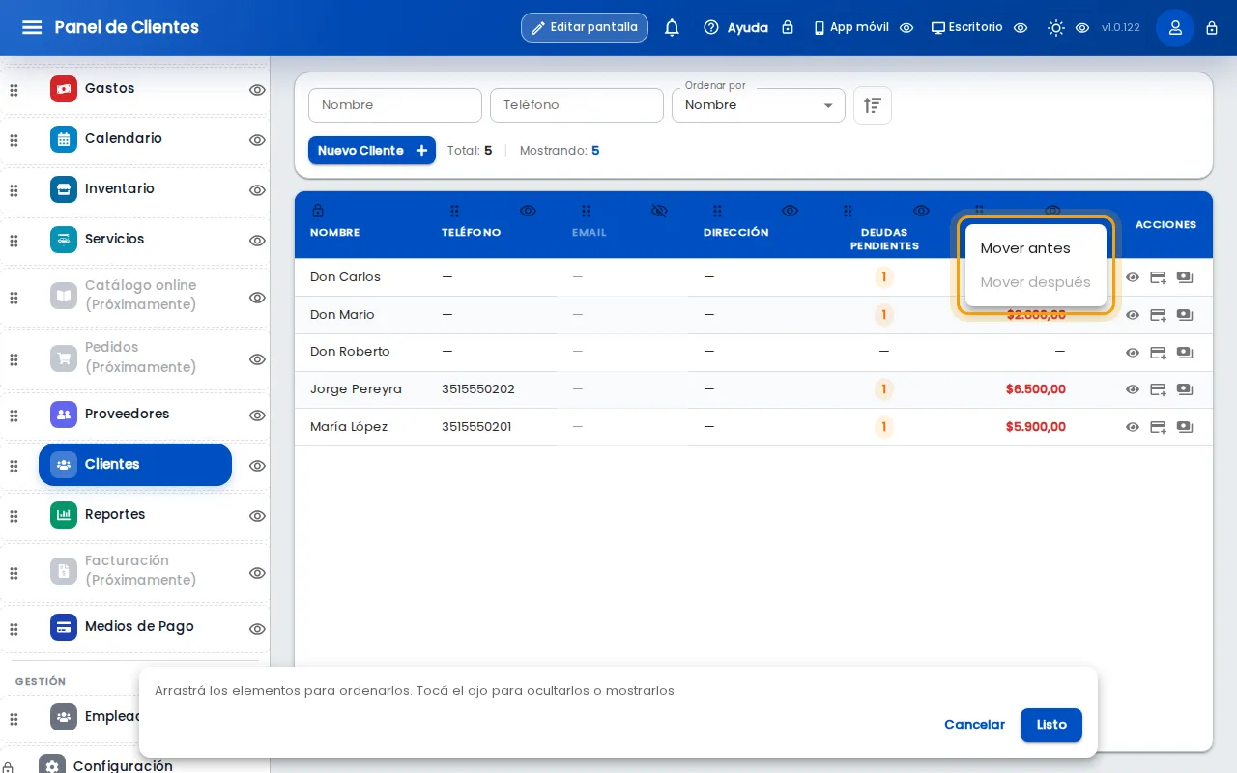This screenshot has width=1237, height=773.
Task: View Don Carlos details with eye icon
Action: pos(1133,277)
